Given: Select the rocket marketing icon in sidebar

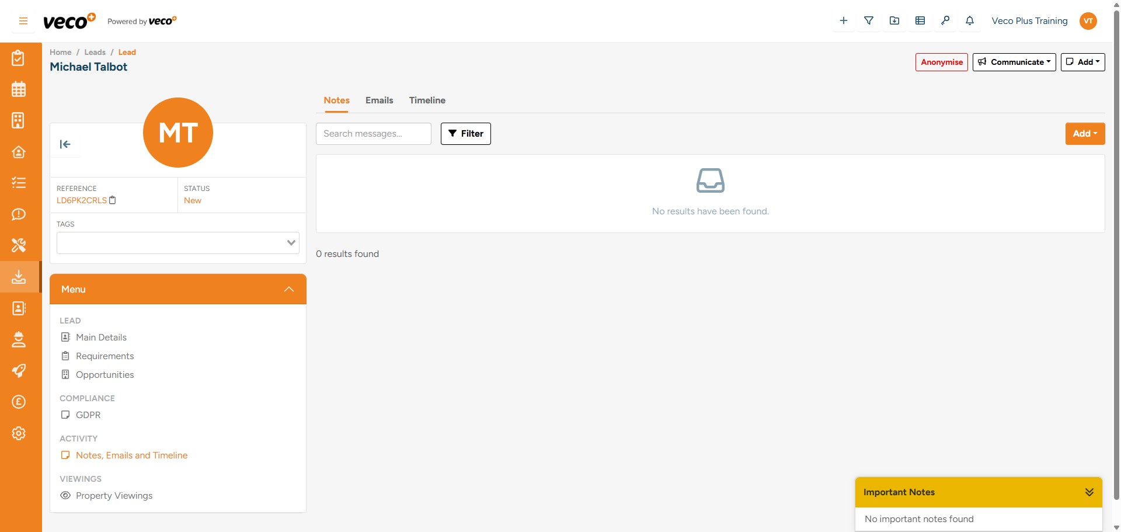Looking at the screenshot, I should point(19,370).
